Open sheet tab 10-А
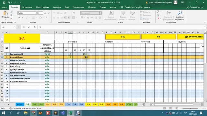The width and height of the screenshot is (207, 116). coord(129,104)
